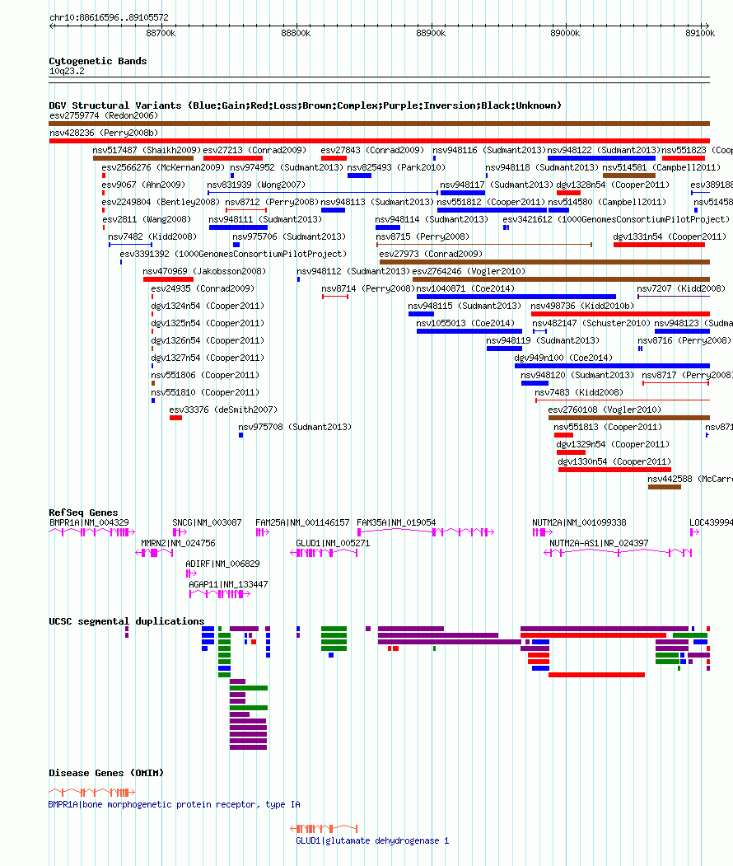Select variant dgv1330n54 (Cooper2011)

[x=614, y=461]
